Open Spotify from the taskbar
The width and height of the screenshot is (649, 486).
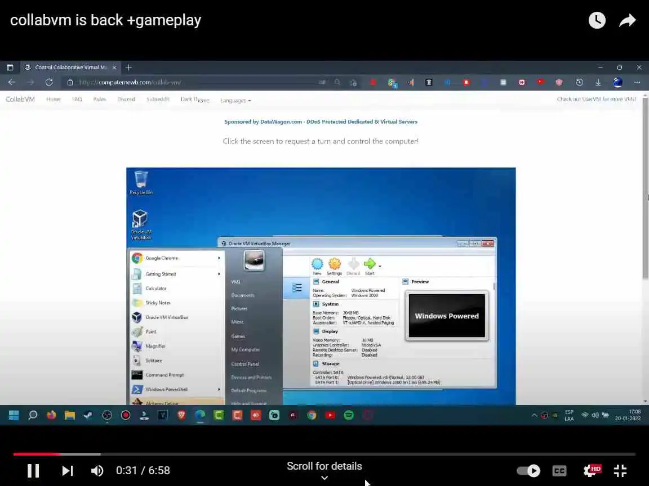(x=349, y=415)
